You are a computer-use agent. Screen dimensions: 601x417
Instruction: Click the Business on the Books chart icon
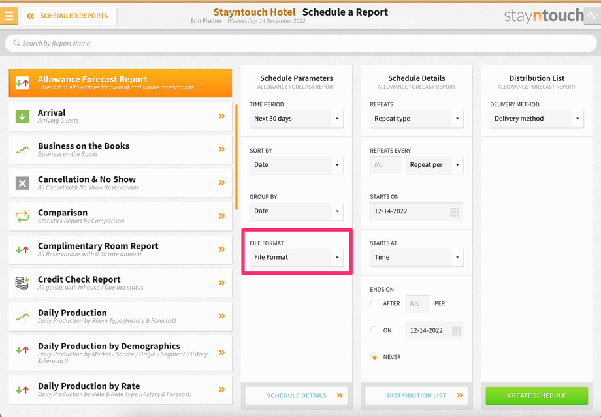click(22, 149)
